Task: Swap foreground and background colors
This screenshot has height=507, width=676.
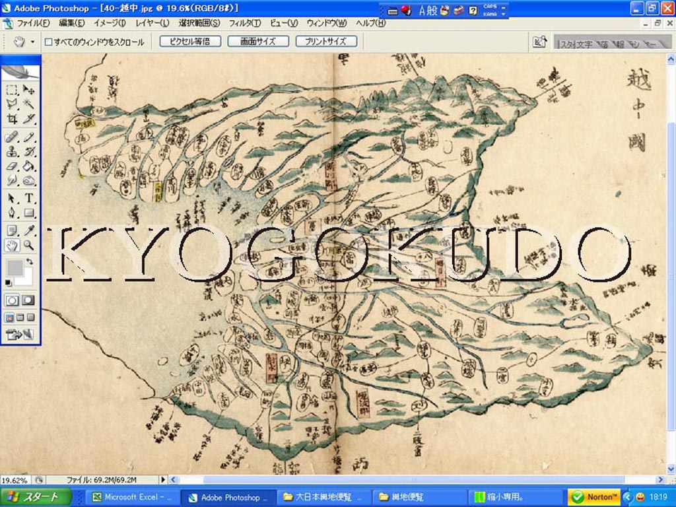Action: pos(29,261)
